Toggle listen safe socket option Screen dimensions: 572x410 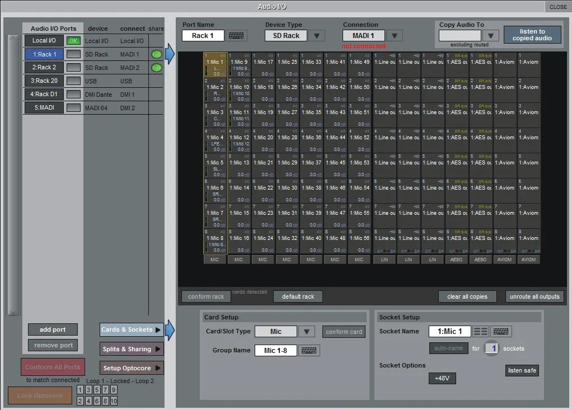[522, 370]
